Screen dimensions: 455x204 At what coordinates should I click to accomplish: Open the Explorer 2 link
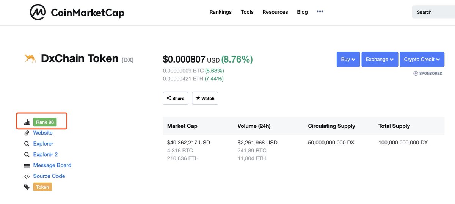[45, 155]
